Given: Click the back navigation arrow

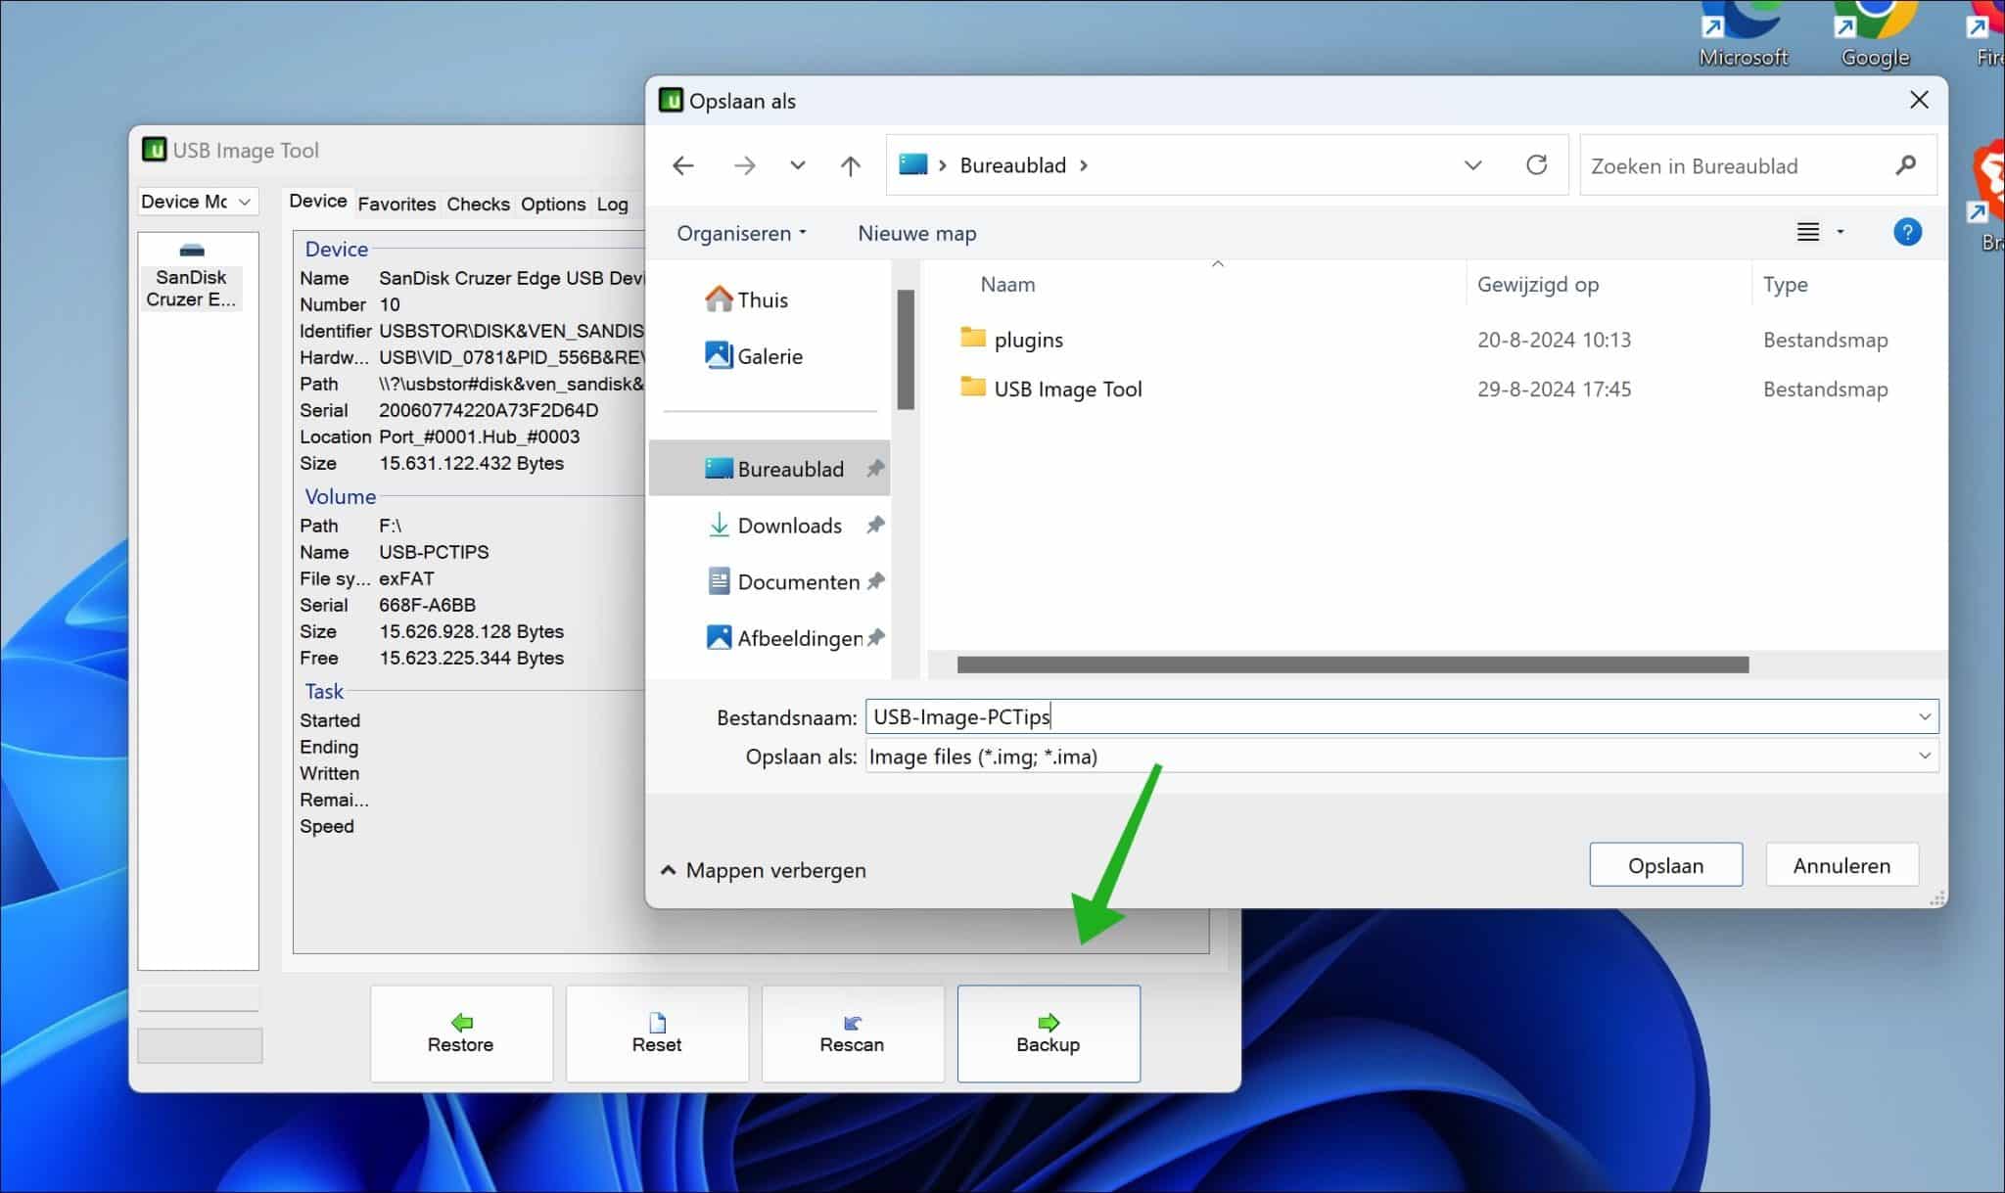Looking at the screenshot, I should 682,164.
